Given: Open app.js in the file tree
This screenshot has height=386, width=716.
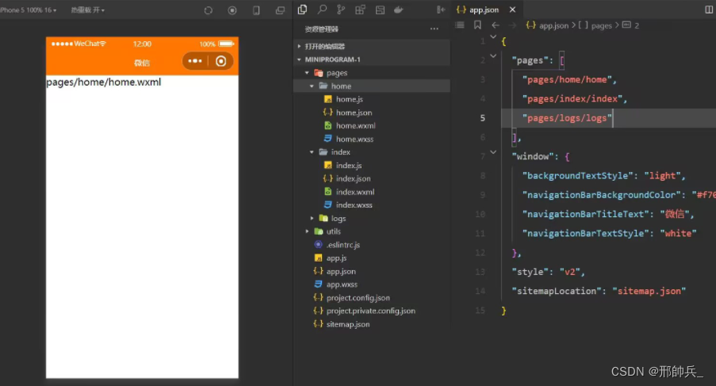Looking at the screenshot, I should [336, 258].
